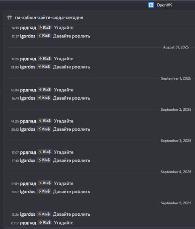Viewport: 195px width, 229px height.
Task: Click the August 31, 2025 date divider
Action: pos(176,47)
